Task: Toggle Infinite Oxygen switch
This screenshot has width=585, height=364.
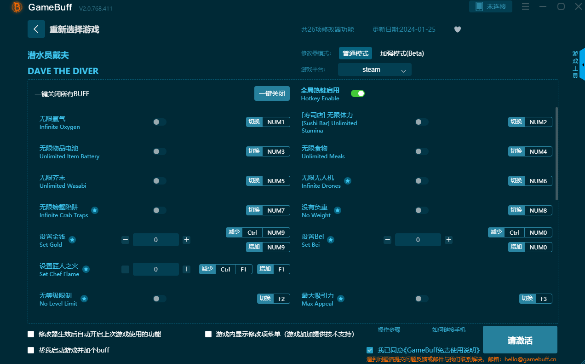Action: click(160, 122)
